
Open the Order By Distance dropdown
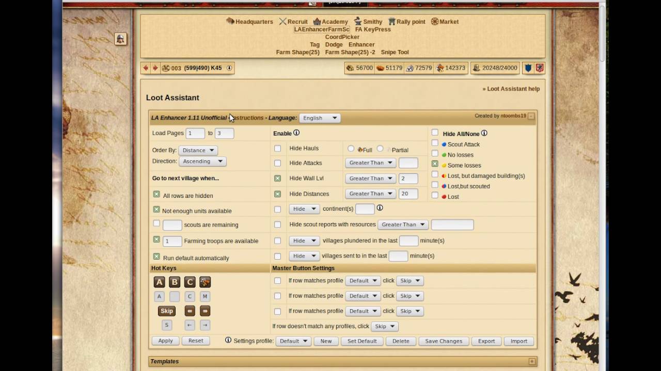(198, 150)
